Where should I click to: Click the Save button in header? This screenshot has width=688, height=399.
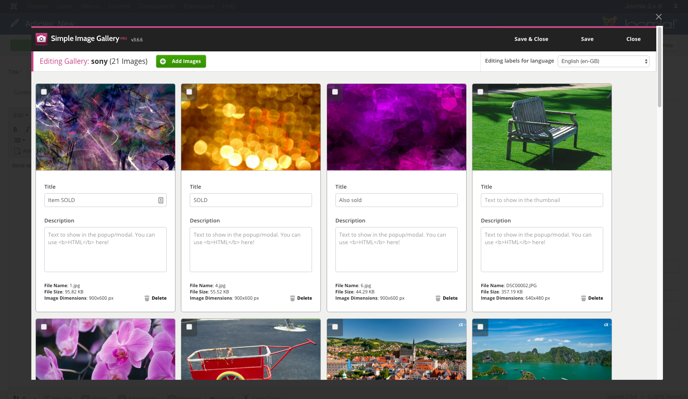pyautogui.click(x=587, y=39)
